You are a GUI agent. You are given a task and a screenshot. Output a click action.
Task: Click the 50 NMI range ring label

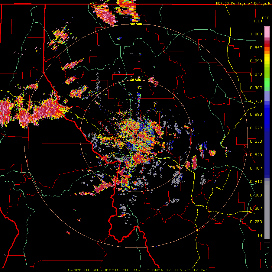pyautogui.click(x=136, y=80)
